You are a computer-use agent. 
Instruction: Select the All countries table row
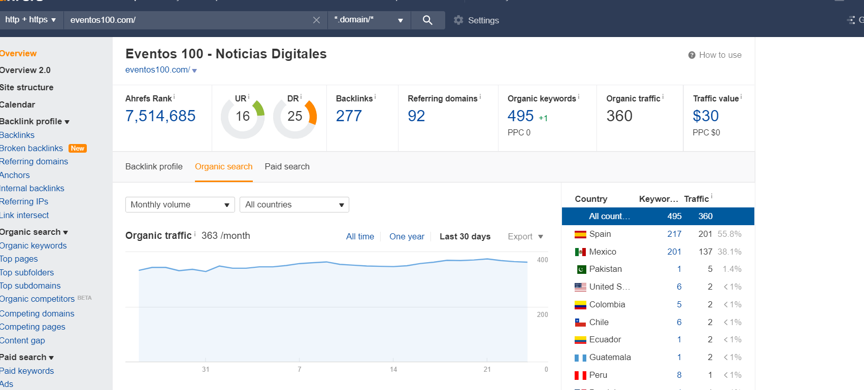(x=658, y=217)
